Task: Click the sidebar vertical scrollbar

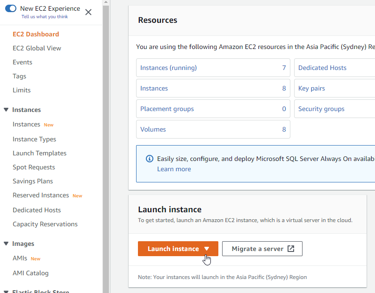Action: (x=106, y=140)
